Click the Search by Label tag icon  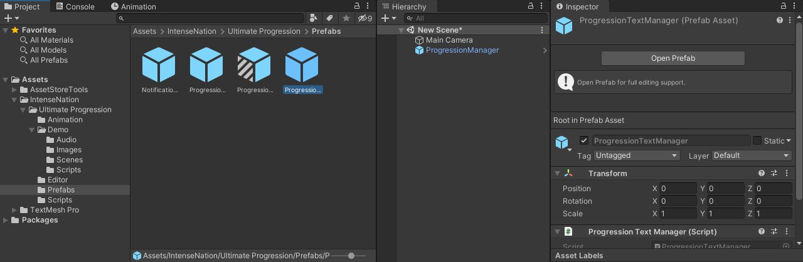click(x=329, y=18)
